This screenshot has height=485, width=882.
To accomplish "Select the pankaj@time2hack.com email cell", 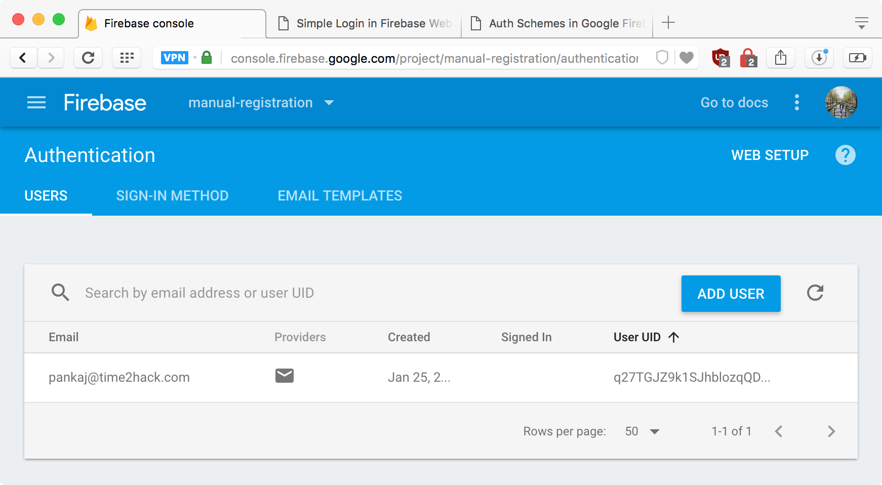I will pyautogui.click(x=119, y=377).
